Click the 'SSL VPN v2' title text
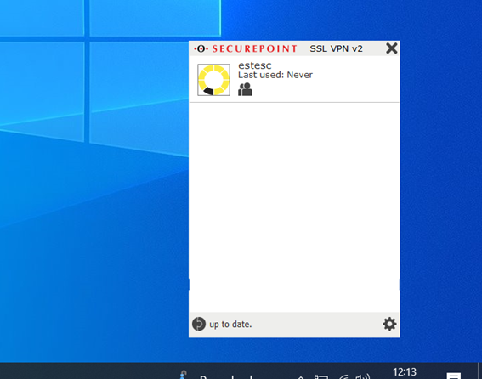This screenshot has width=482, height=379. (x=336, y=48)
